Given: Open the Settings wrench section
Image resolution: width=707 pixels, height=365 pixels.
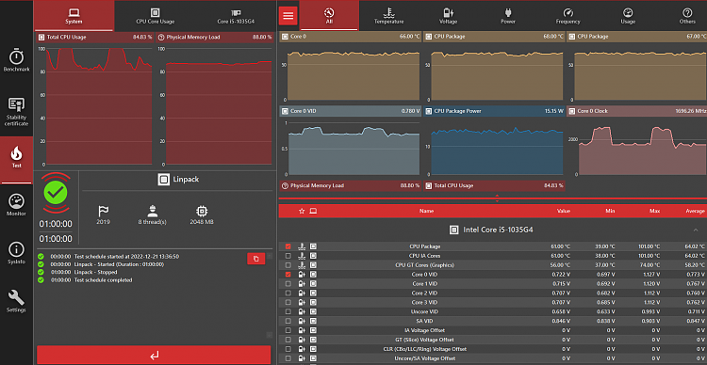Looking at the screenshot, I should point(16,301).
